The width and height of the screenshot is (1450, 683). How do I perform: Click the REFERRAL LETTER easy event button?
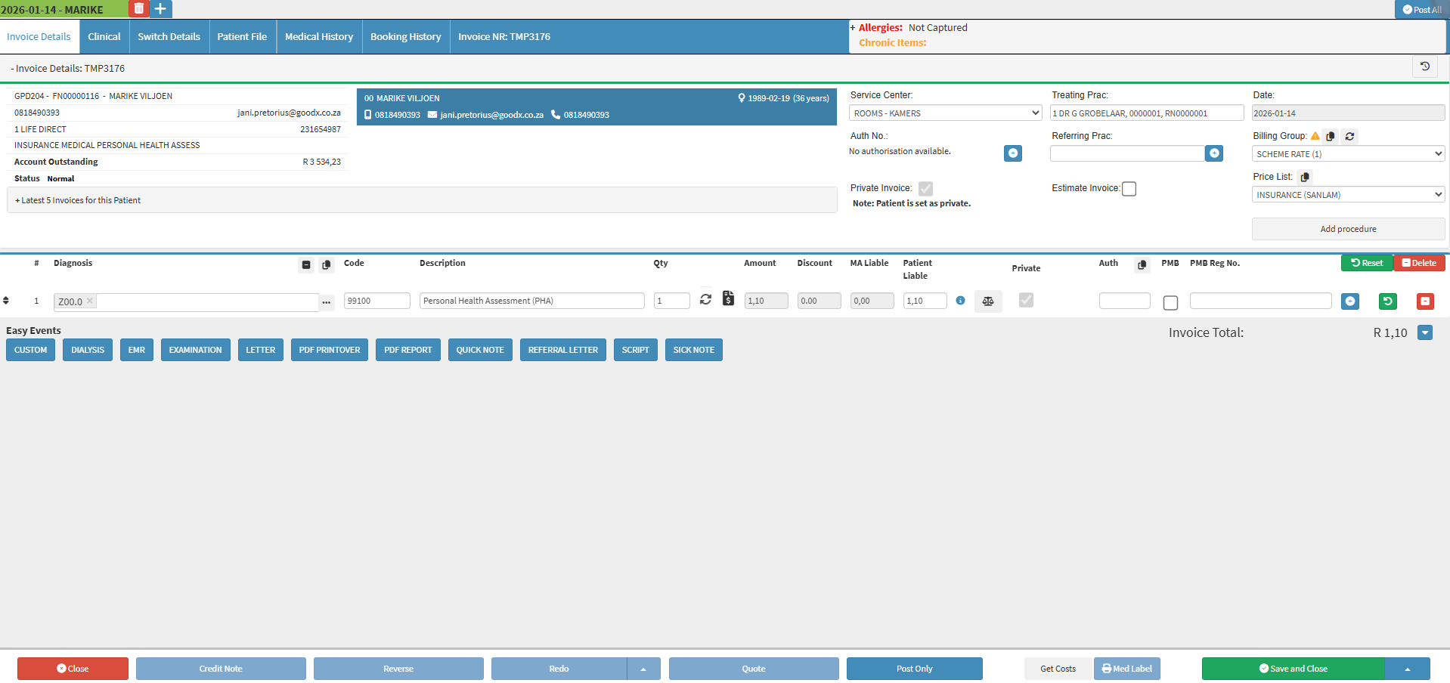(x=562, y=351)
